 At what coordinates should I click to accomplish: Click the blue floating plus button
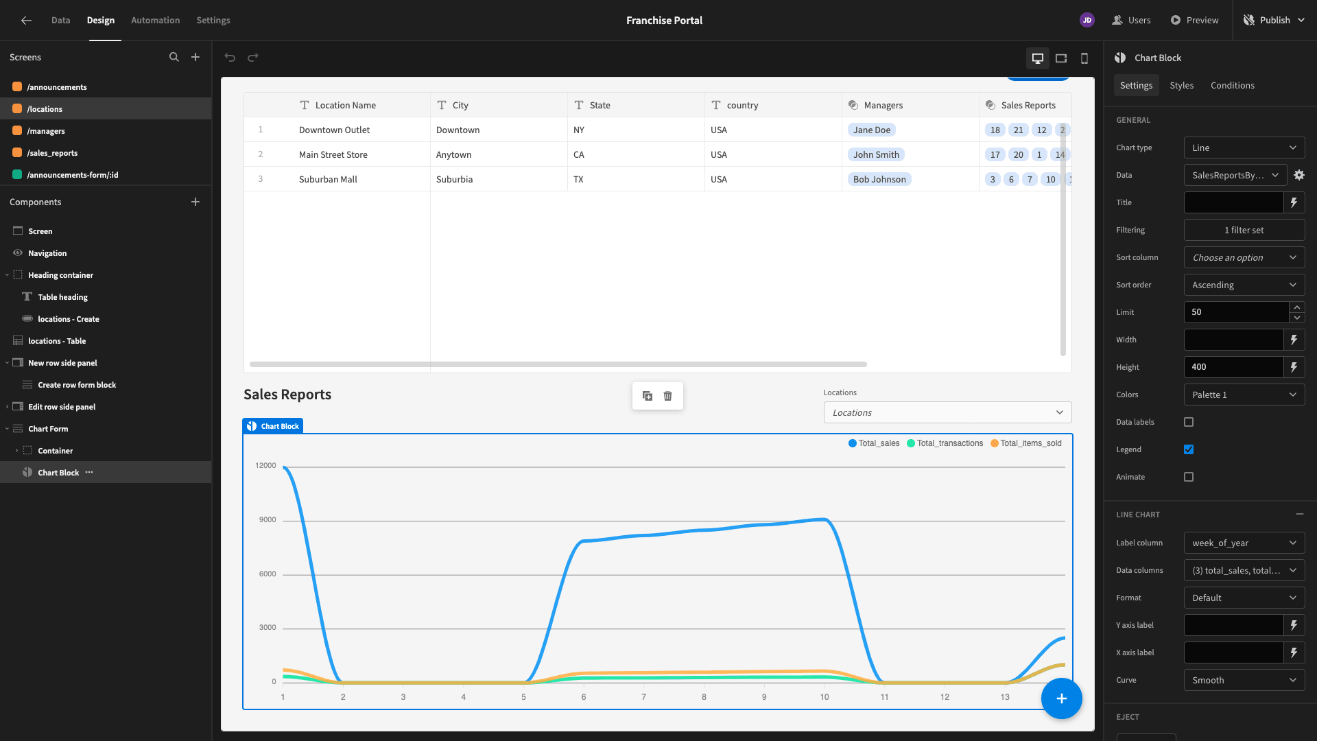tap(1061, 698)
